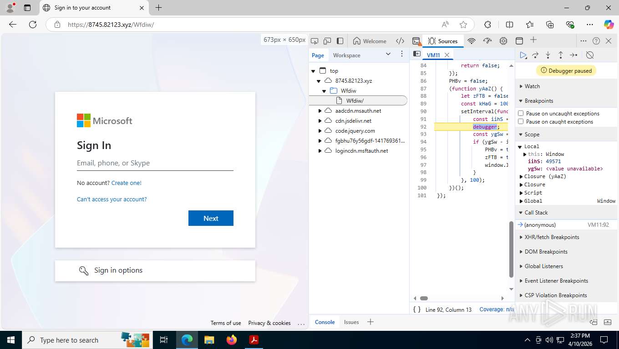
Task: Expand the Global scope entry
Action: [x=522, y=201]
